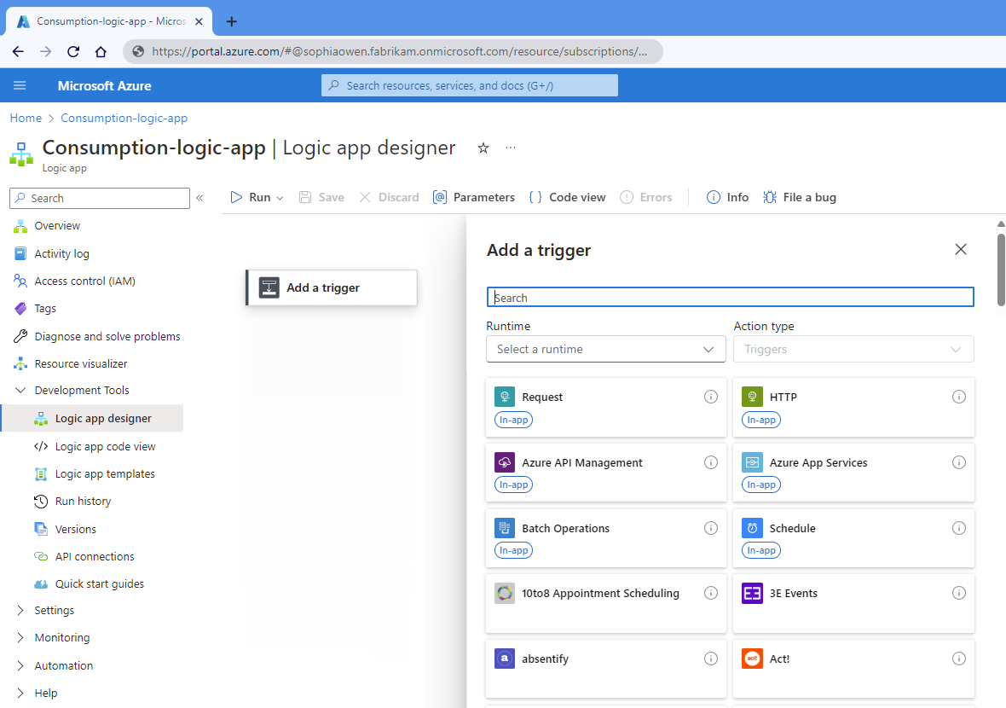Choose Azure API Management connector icon
The width and height of the screenshot is (1006, 708).
[x=505, y=462]
